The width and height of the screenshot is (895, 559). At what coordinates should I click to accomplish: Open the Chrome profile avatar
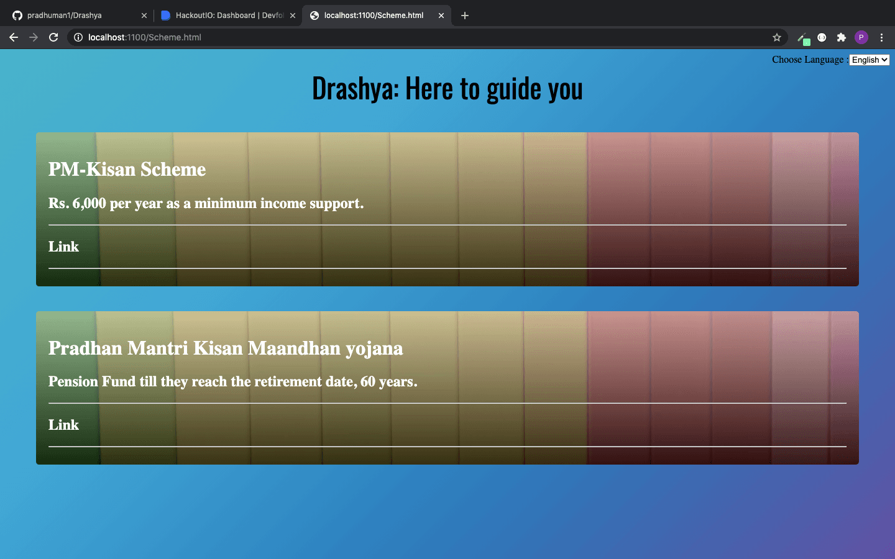coord(861,37)
